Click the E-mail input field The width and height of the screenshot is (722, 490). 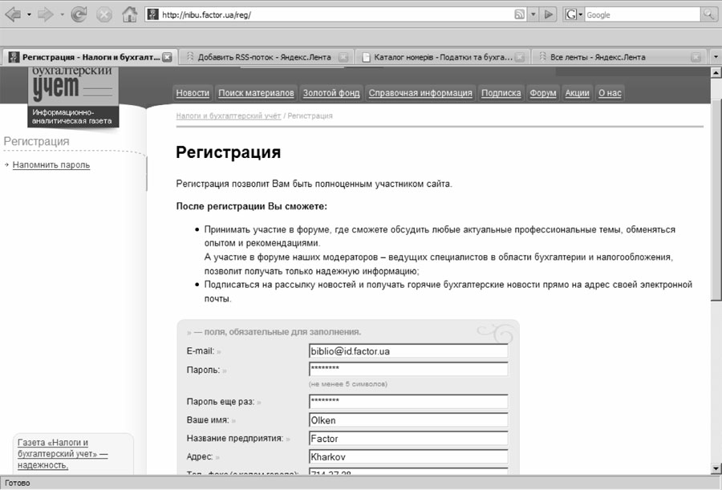pyautogui.click(x=408, y=351)
